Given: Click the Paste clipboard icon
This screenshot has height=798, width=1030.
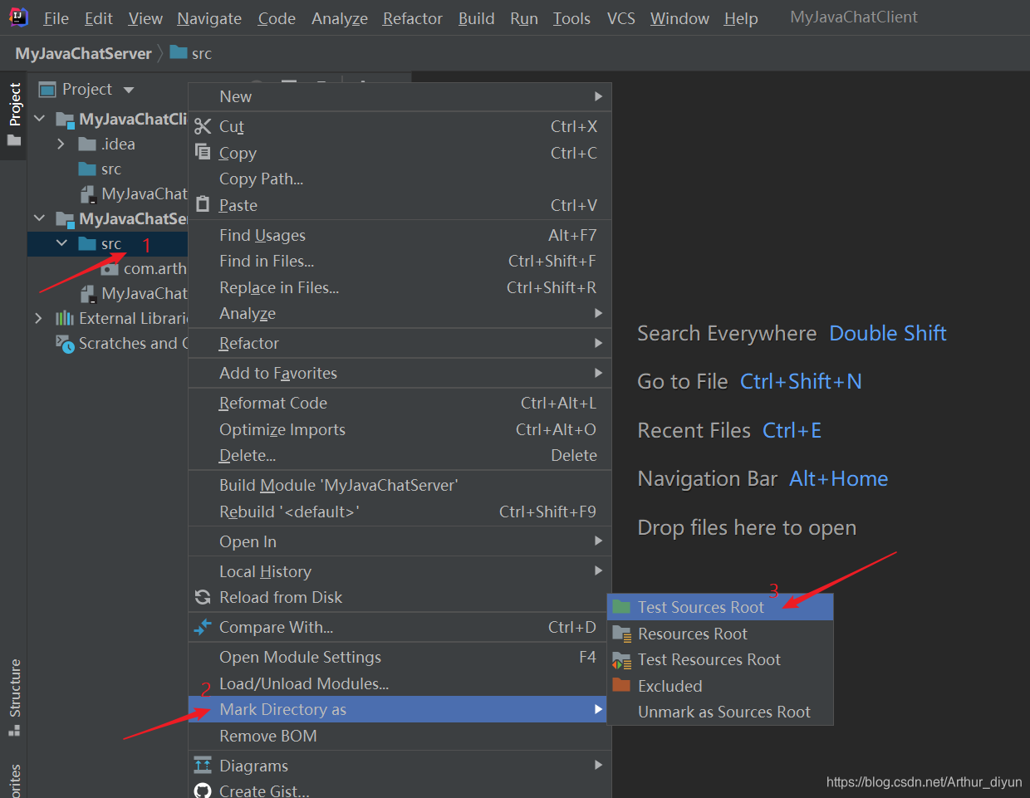Looking at the screenshot, I should [x=203, y=204].
